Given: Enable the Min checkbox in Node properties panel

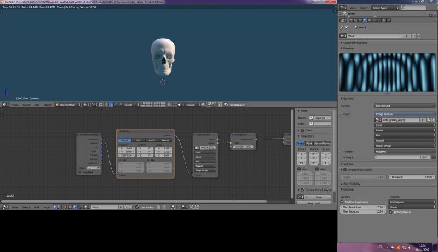Looking at the screenshot, I should coord(299,169).
